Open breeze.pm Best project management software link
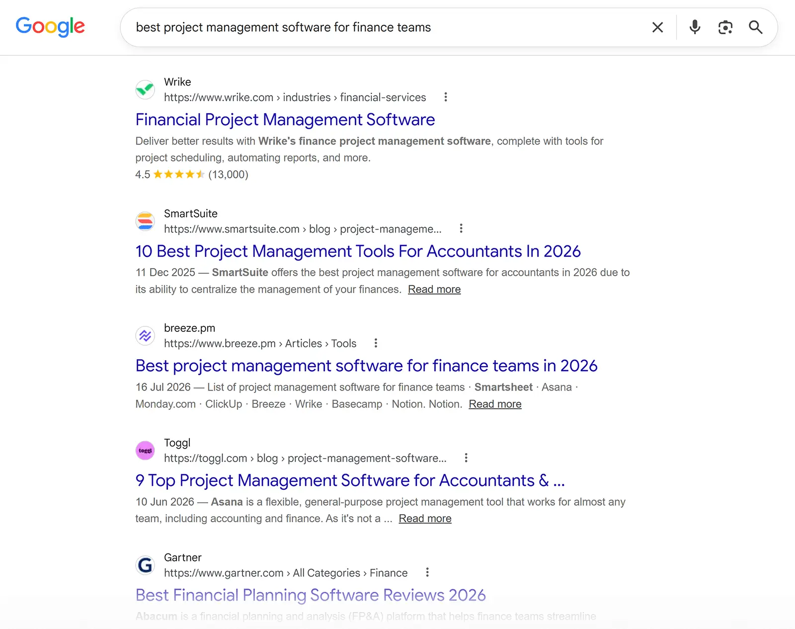Image resolution: width=795 pixels, height=629 pixels. click(x=366, y=366)
